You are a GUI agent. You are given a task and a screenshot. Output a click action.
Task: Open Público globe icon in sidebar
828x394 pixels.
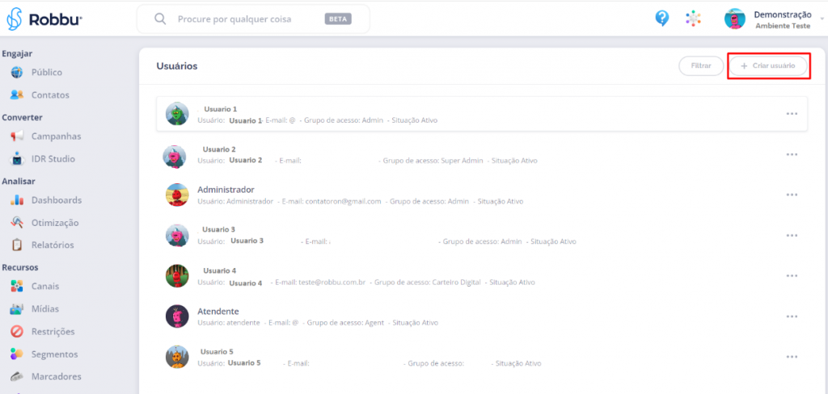(x=16, y=73)
